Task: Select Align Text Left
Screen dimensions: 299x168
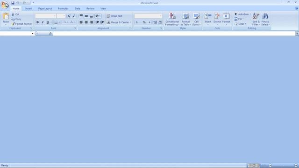Action: 81,22
